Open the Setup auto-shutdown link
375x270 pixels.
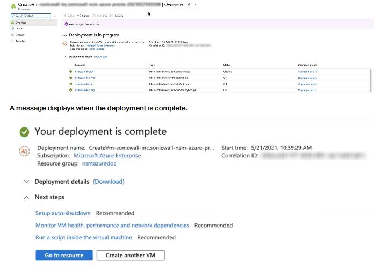[x=63, y=213]
